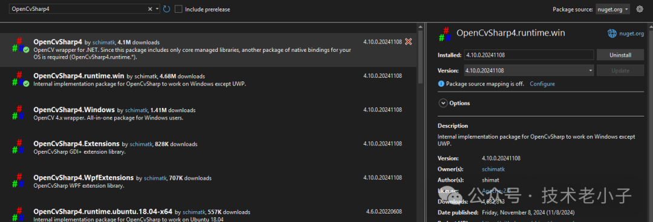Enable the Include prerelease checkbox
Screen dimensions: 653x222
pos(178,9)
